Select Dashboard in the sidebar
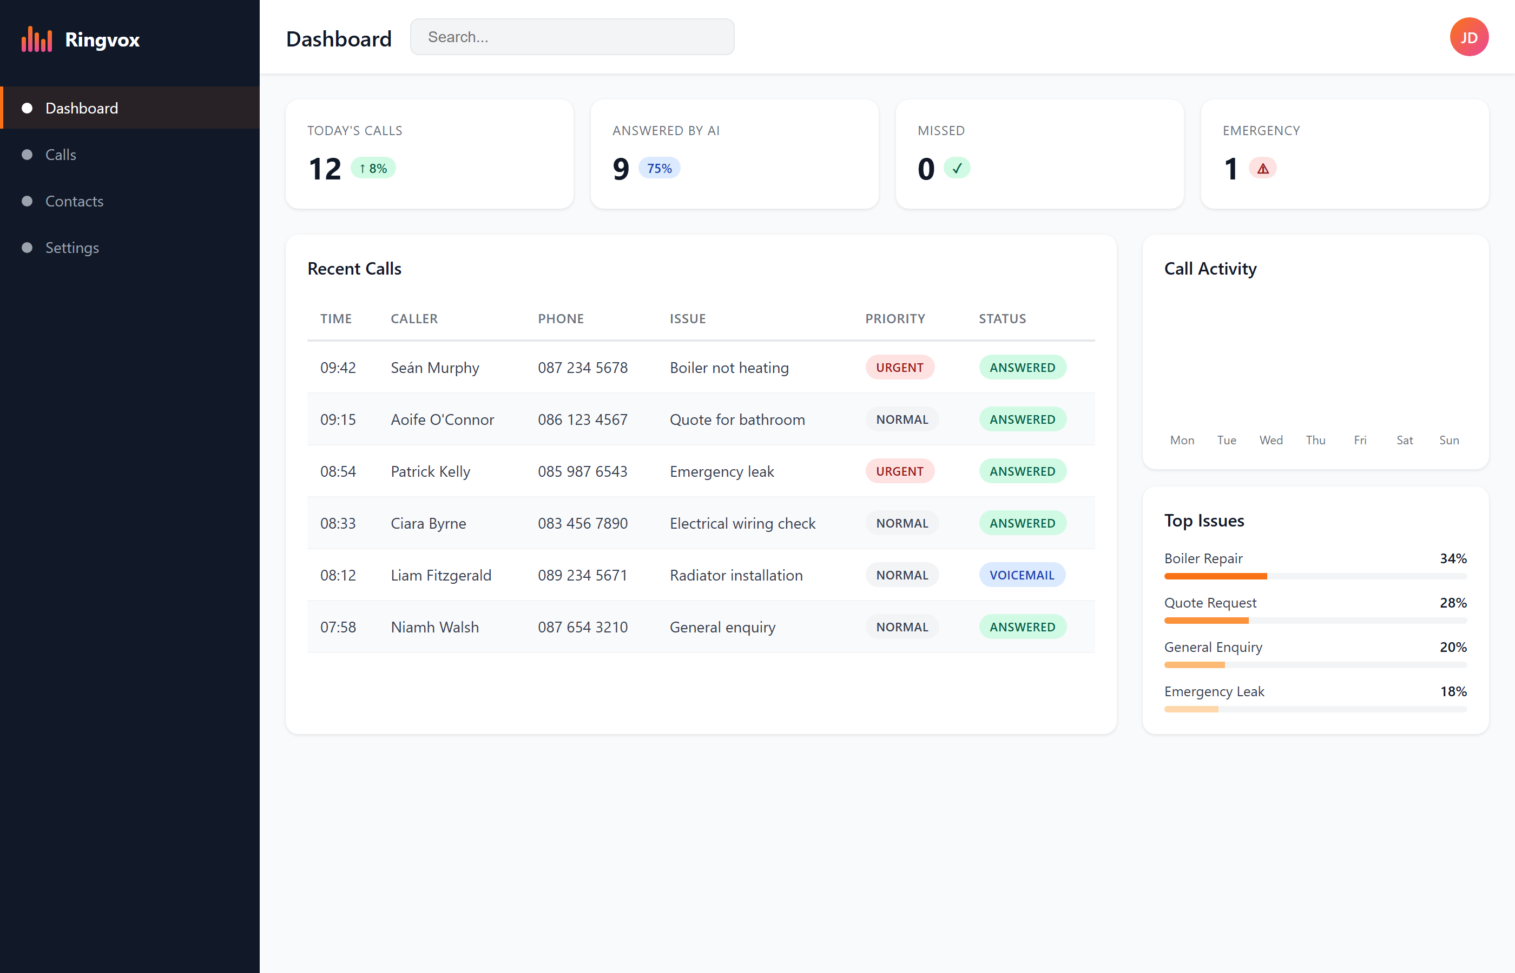 (82, 108)
